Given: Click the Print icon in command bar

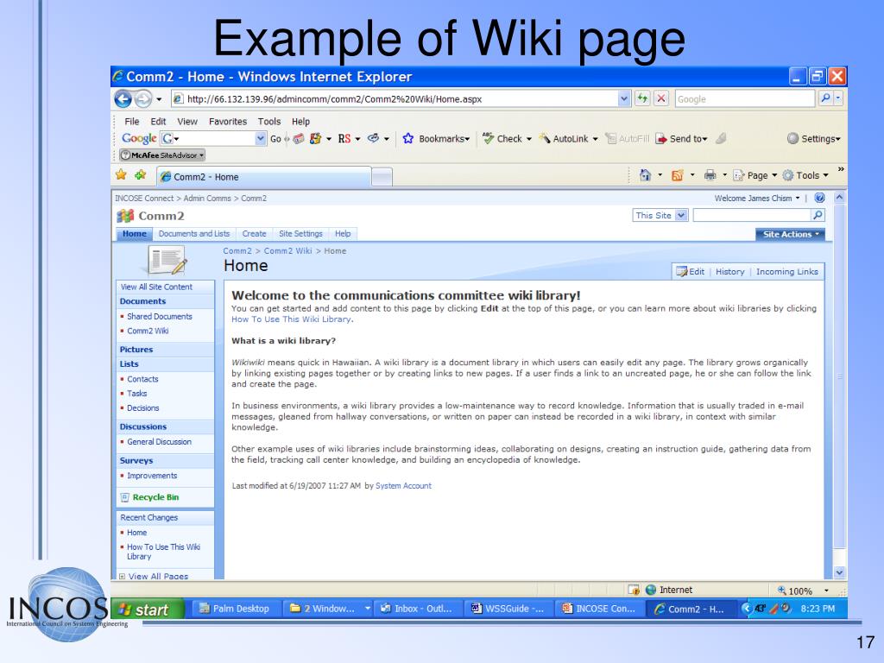Looking at the screenshot, I should [x=710, y=175].
